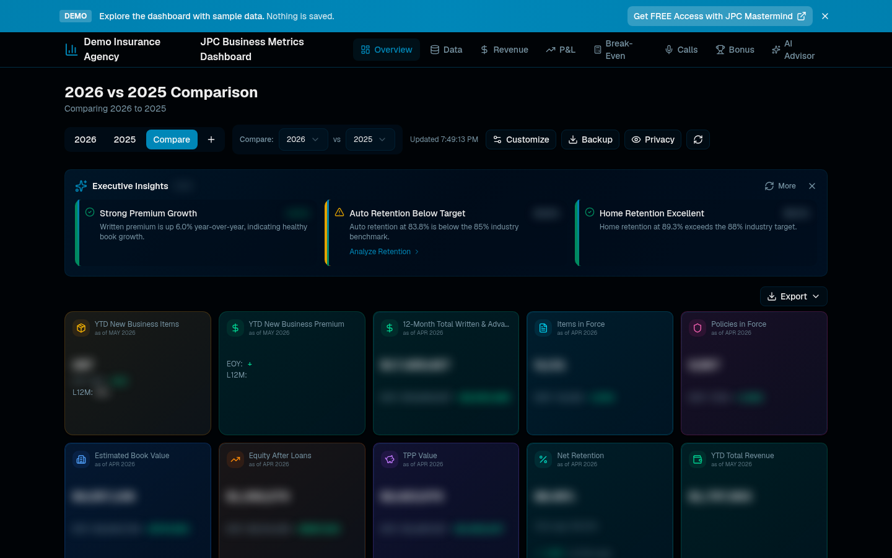Click the YTD Total Revenue wallet icon
Viewport: 892px width, 558px height.
pyautogui.click(x=697, y=459)
